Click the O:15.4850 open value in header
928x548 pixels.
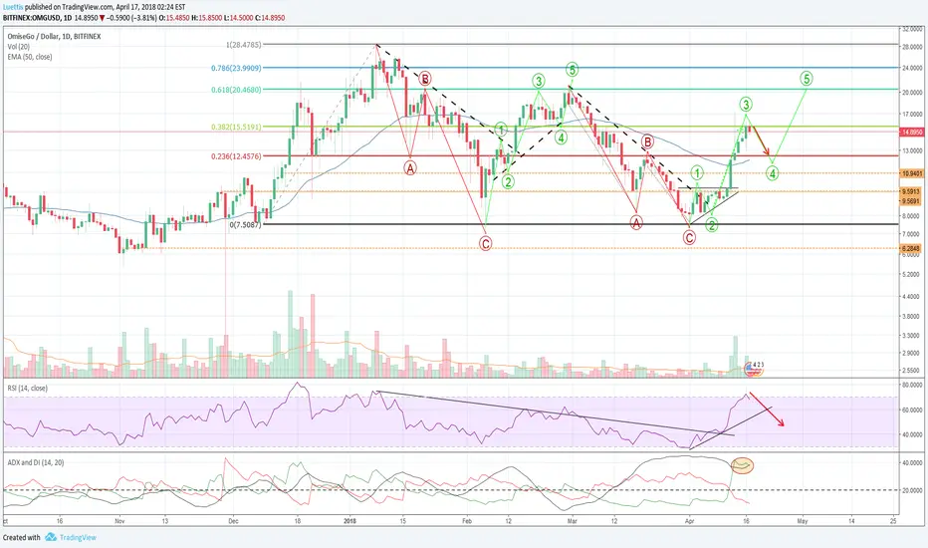coord(174,18)
